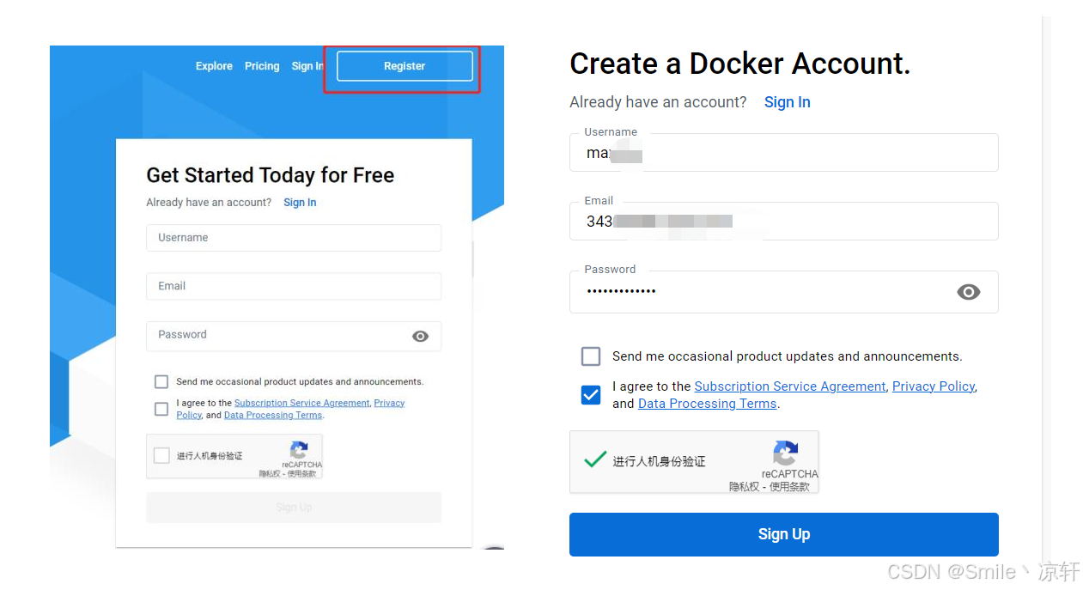
Task: Click reCAPTCHA logo in Create Account form
Action: point(785,453)
